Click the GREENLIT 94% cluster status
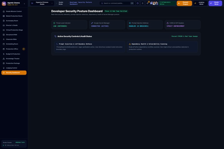The width and height of the screenshot is (224, 149). click(x=20, y=142)
